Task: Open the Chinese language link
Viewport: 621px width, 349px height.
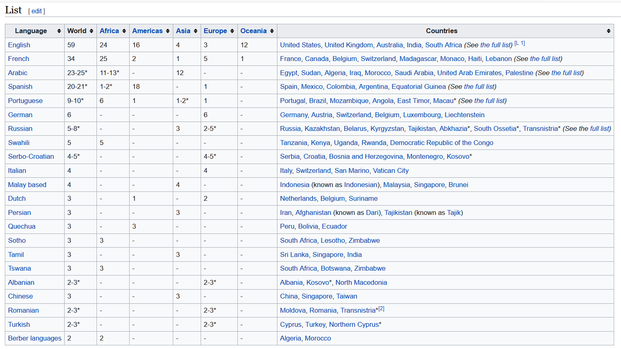Action: (x=21, y=296)
